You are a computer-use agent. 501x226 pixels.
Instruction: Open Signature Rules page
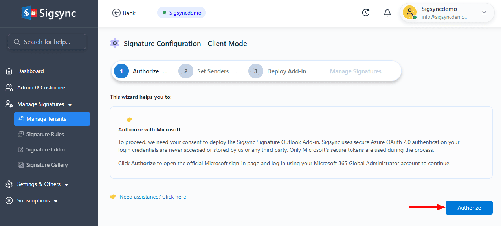coord(45,134)
